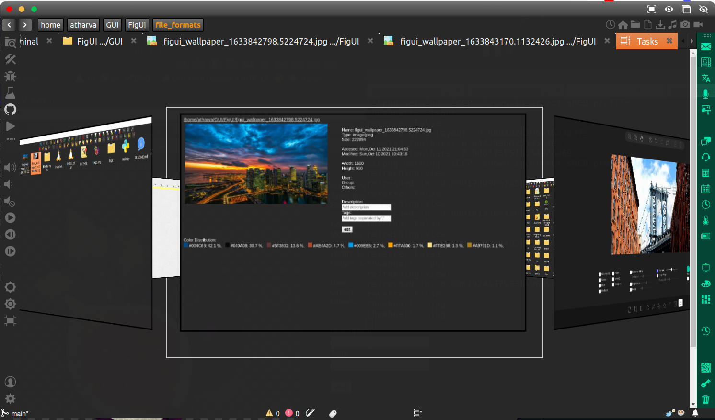Toggle the open eye icon in title bar
This screenshot has width=715, height=420.
pos(669,9)
